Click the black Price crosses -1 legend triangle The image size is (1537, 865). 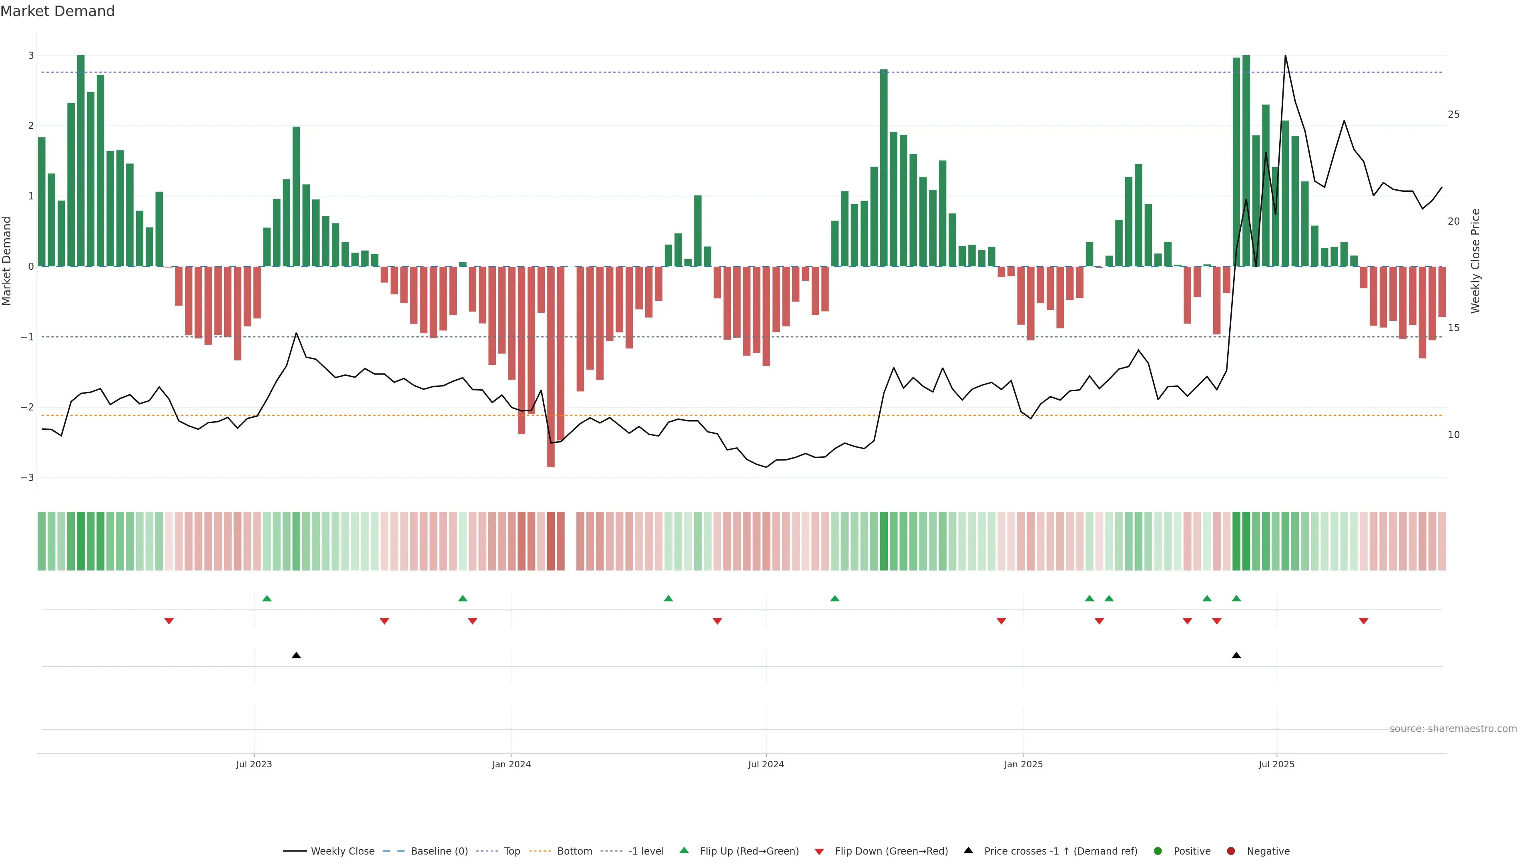(x=968, y=850)
